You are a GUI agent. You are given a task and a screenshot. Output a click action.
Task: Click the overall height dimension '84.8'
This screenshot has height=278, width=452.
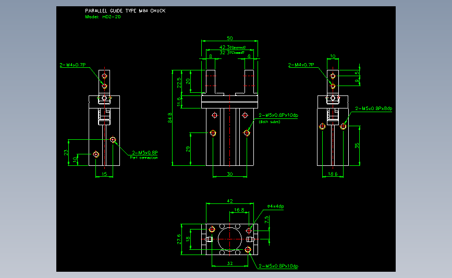pos(170,118)
